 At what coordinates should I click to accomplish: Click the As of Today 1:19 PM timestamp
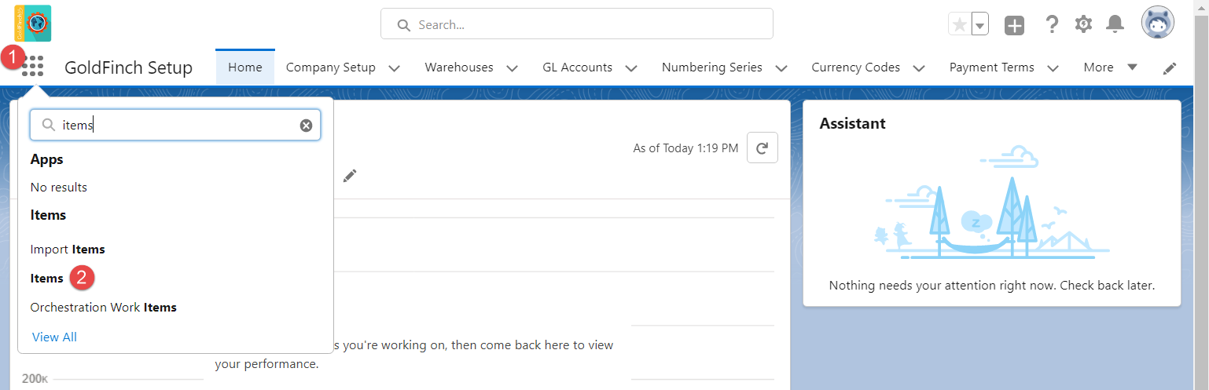[x=686, y=148]
